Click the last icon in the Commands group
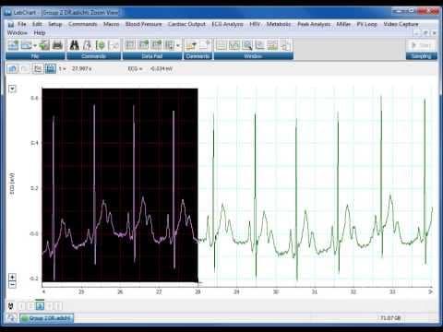443x332 pixels. [x=114, y=45]
